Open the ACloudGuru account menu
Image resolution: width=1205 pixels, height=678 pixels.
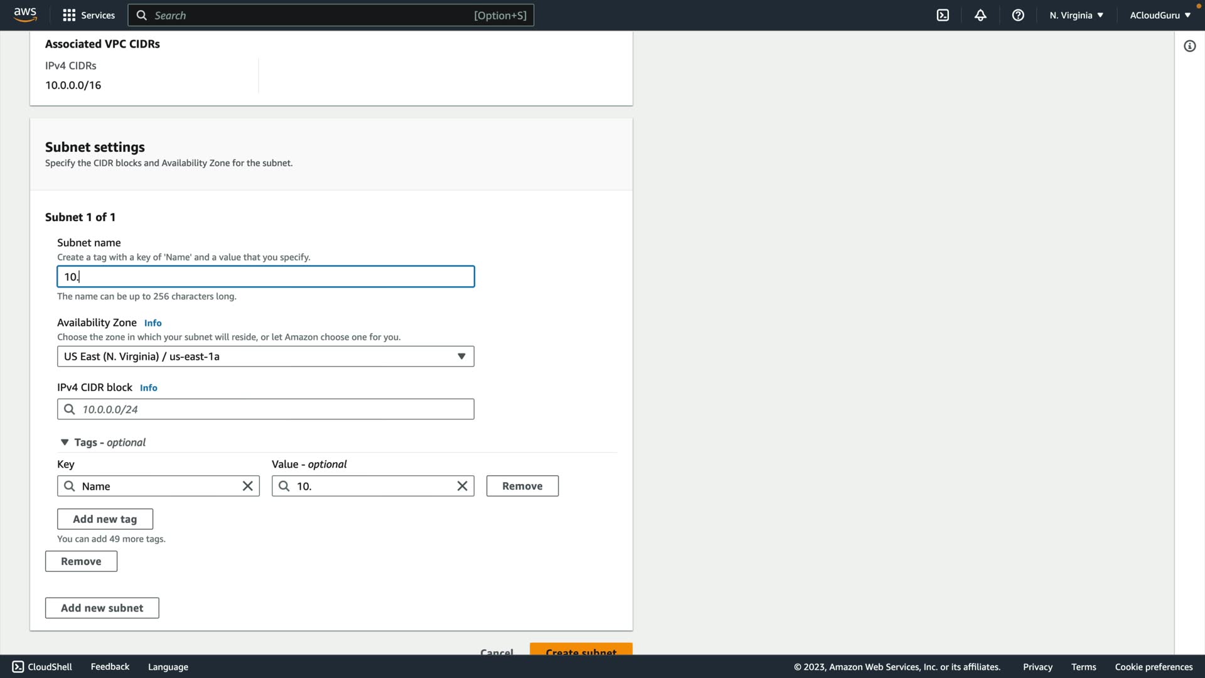click(x=1160, y=15)
